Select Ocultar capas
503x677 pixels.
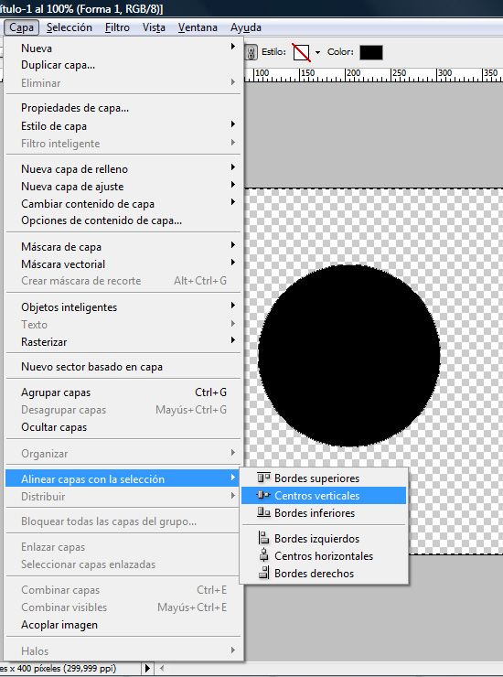(x=123, y=427)
